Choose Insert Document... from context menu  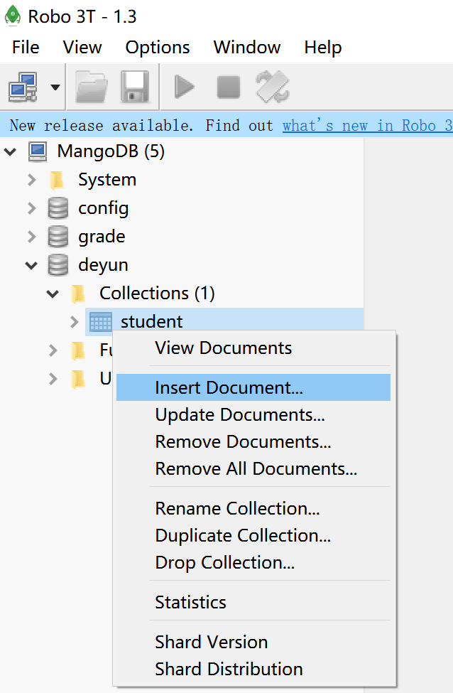(x=253, y=387)
